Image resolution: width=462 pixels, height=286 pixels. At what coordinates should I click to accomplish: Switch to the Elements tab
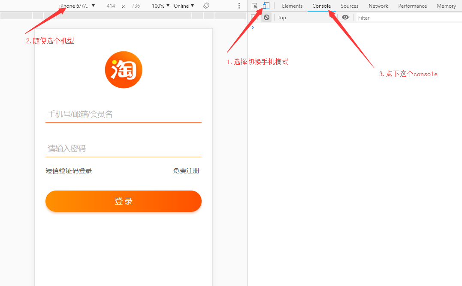[x=292, y=6]
